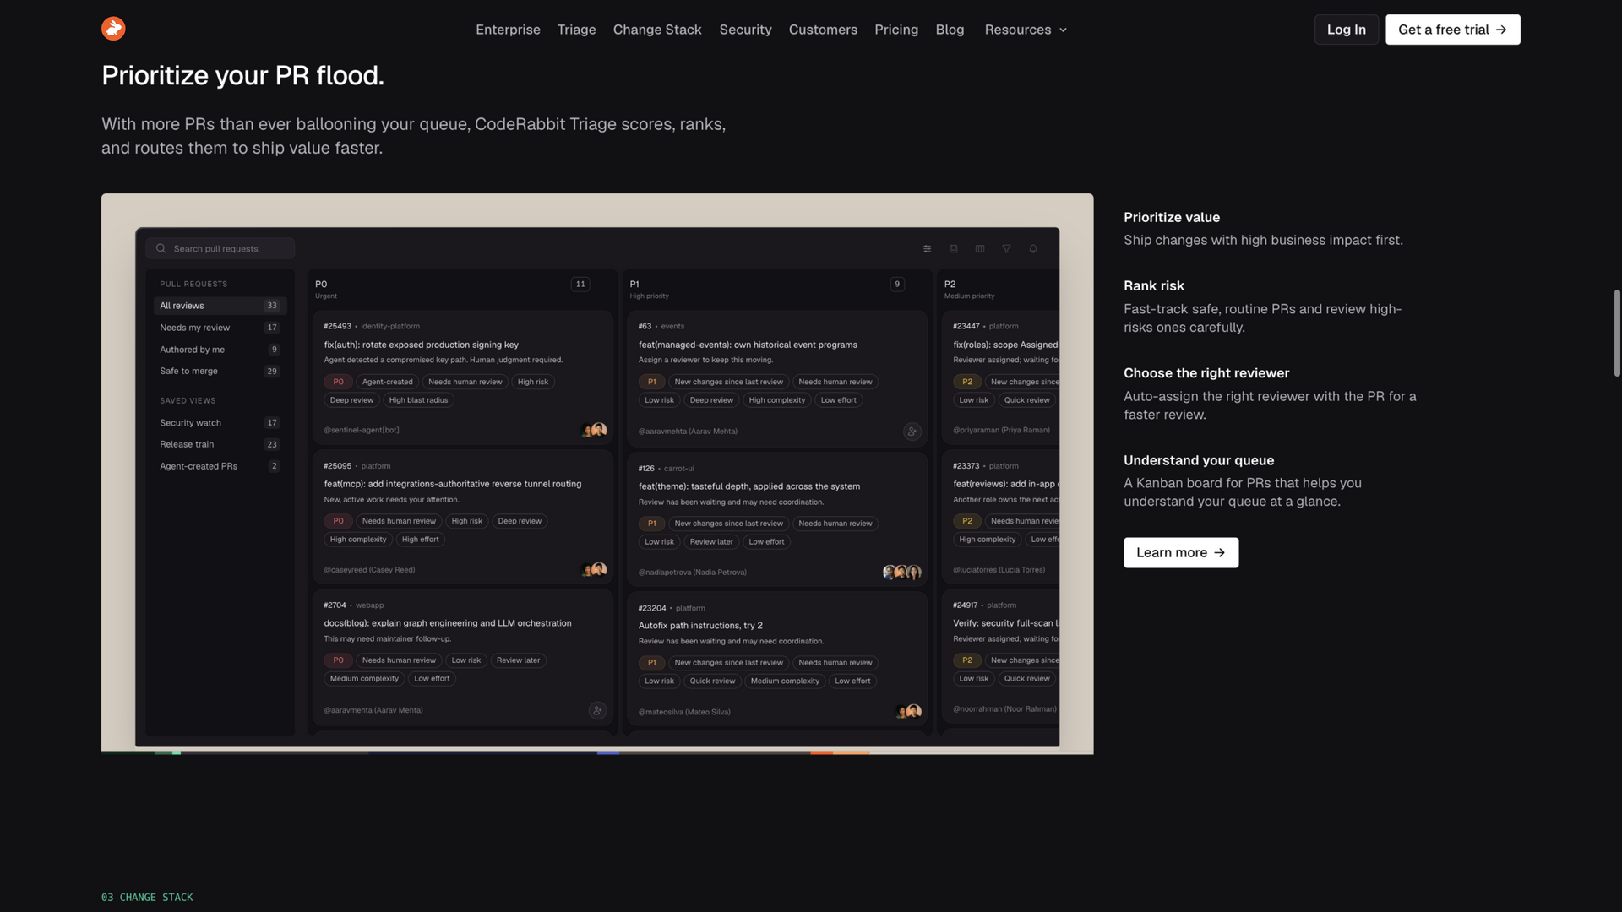Click the Search pull requests field
Image resolution: width=1622 pixels, height=912 pixels.
point(220,248)
